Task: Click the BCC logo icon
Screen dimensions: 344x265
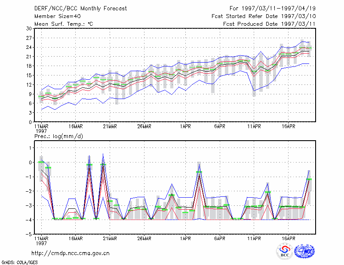Action: (285, 251)
